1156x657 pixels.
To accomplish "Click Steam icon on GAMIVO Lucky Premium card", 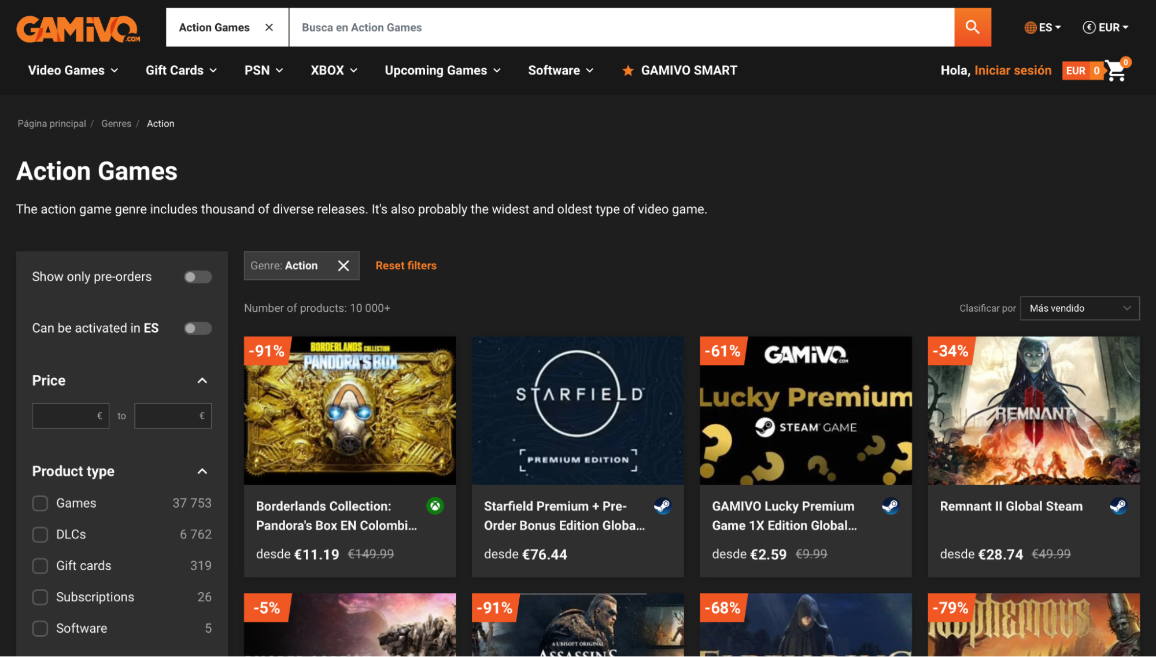I will [x=890, y=506].
